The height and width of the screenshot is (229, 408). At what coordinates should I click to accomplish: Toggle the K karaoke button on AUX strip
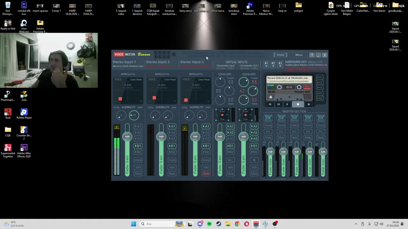(254, 160)
